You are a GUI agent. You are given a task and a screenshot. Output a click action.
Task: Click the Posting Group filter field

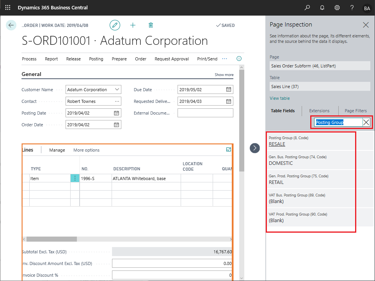(x=338, y=122)
